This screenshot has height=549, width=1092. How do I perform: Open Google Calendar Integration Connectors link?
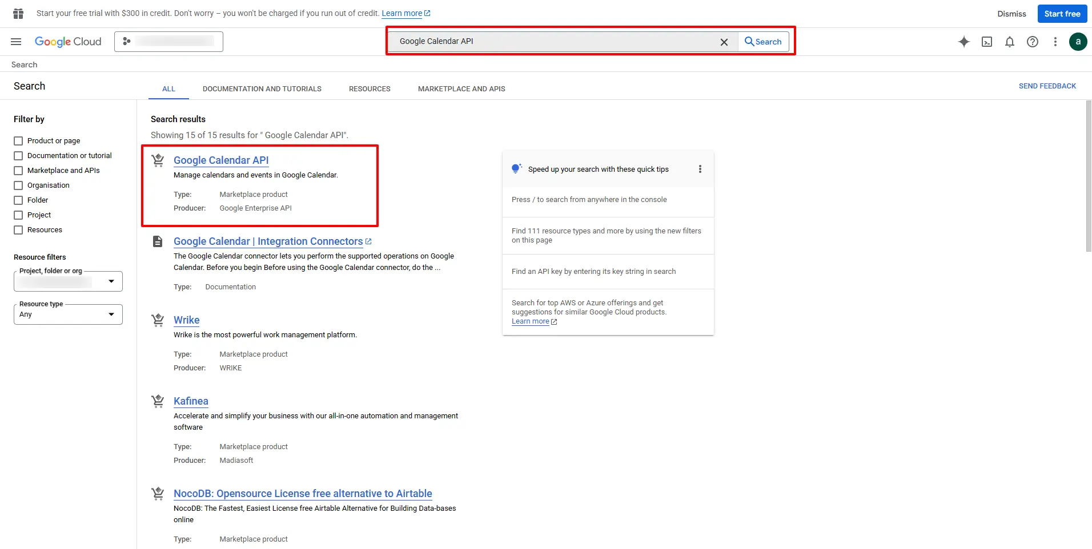point(272,241)
